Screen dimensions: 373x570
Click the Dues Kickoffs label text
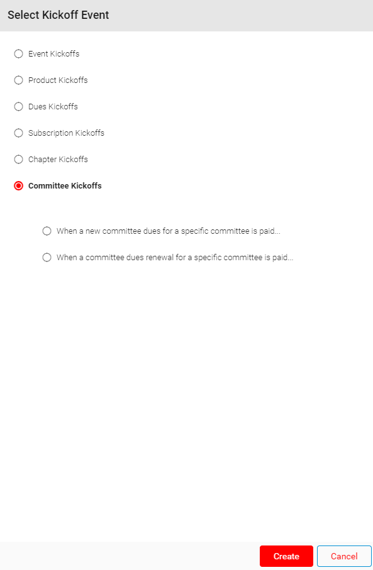(53, 106)
